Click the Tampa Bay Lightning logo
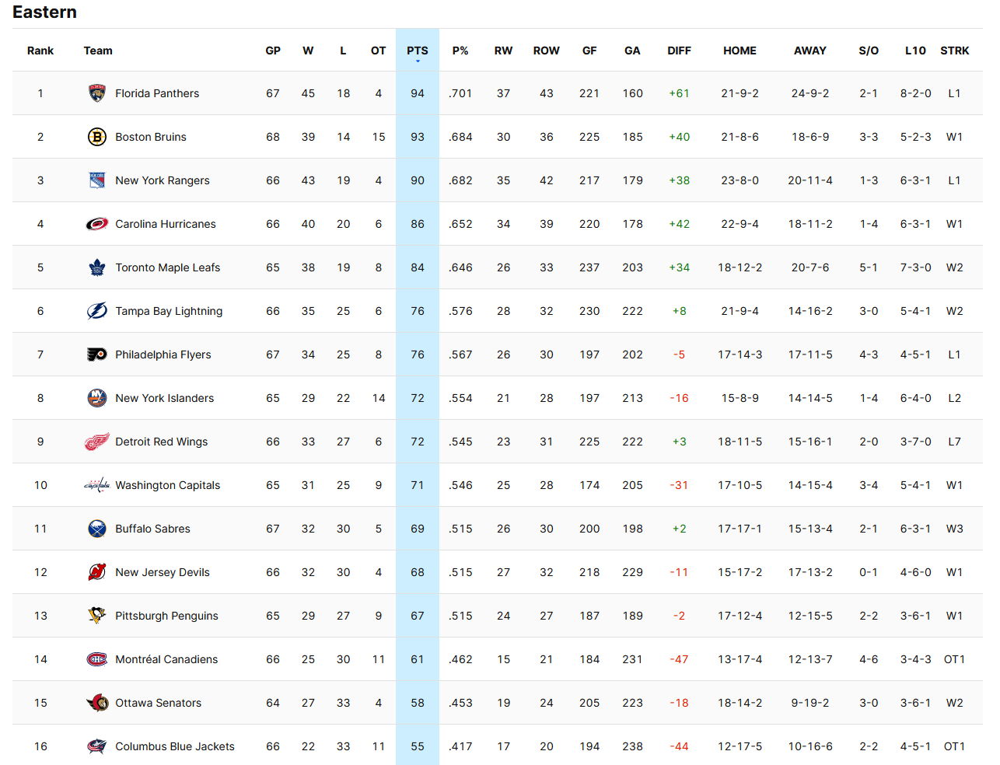The image size is (1000, 765). click(x=97, y=311)
